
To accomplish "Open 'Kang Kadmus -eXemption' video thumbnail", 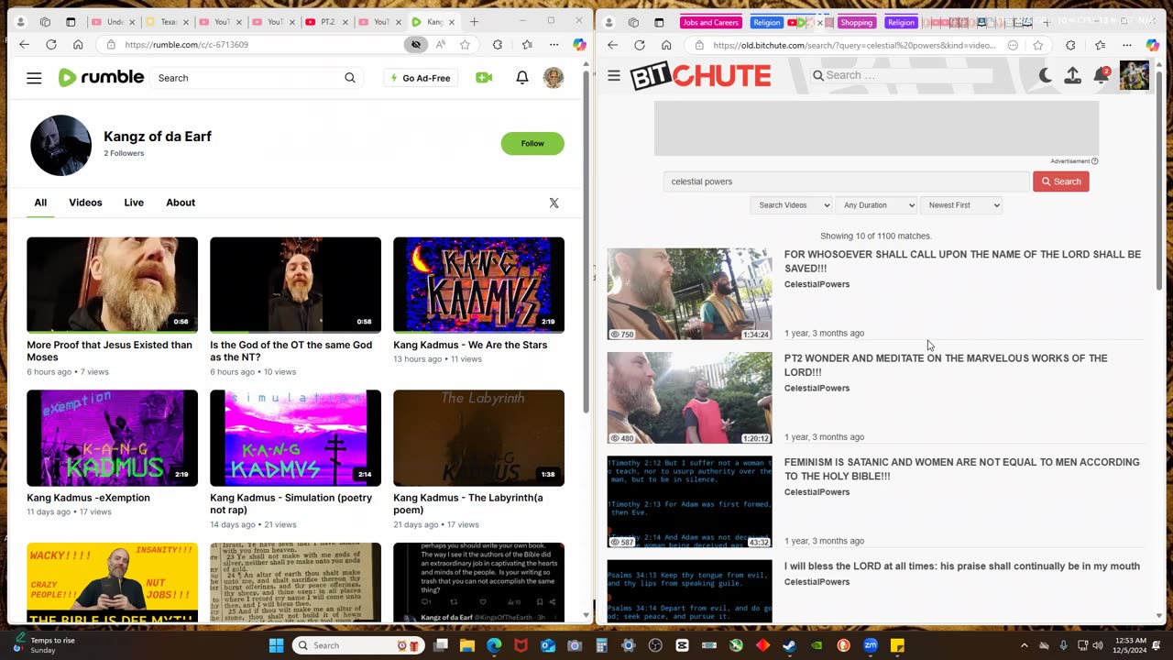I will tap(112, 438).
